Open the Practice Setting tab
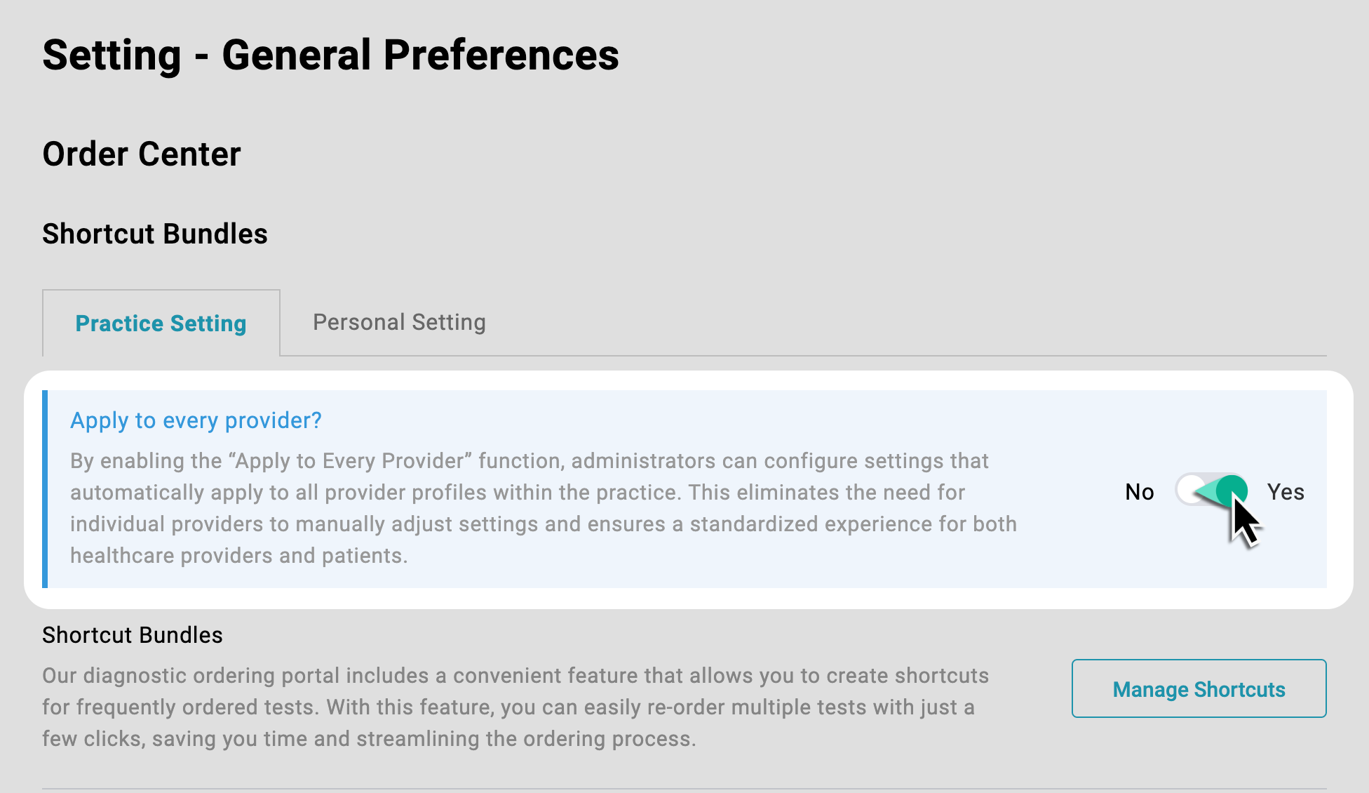The width and height of the screenshot is (1369, 793). [161, 323]
